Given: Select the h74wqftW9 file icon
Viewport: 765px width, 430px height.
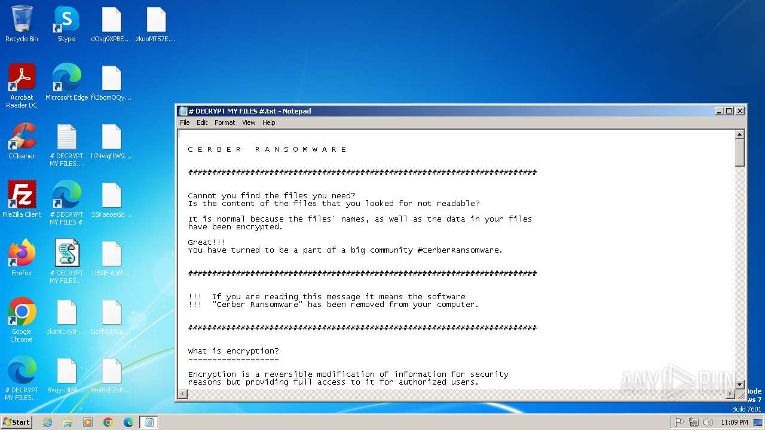Looking at the screenshot, I should coord(111,141).
